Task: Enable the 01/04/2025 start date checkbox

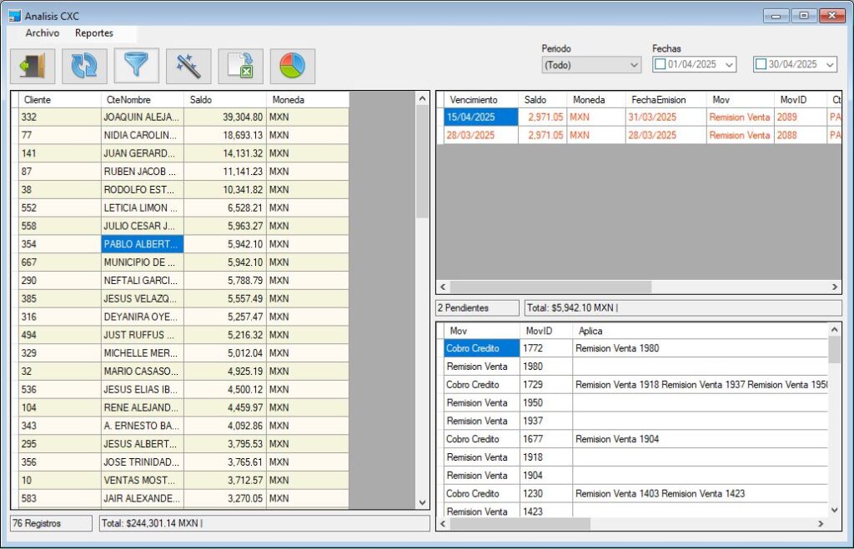Action: click(660, 64)
